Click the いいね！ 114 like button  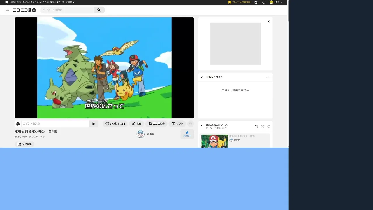(115, 124)
